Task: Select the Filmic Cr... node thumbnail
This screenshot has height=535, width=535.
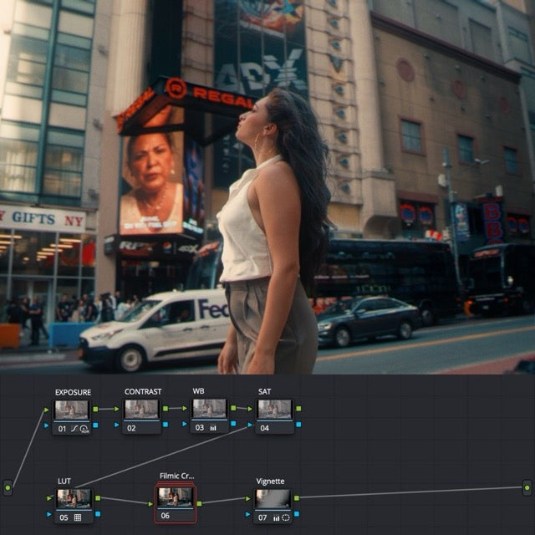Action: [176, 499]
